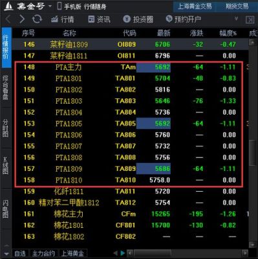258x259 pixels.
Task: Expand the toolbar overflow chevron
Action: 236,19
